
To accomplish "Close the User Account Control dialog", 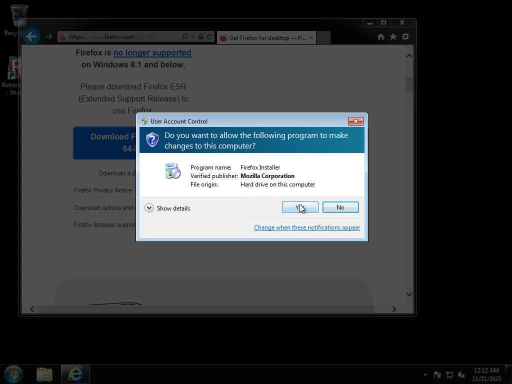I will (x=355, y=121).
